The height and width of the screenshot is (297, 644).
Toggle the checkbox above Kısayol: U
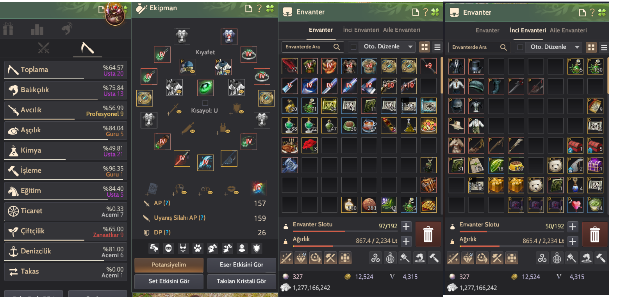pos(205,103)
